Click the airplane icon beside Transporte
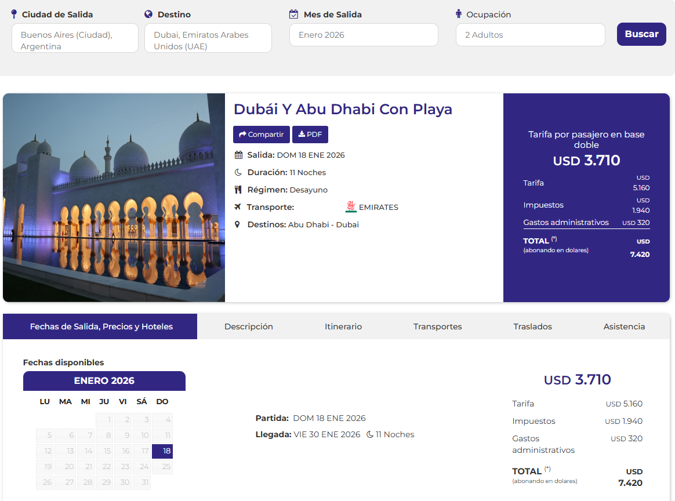Image resolution: width=675 pixels, height=501 pixels. (x=238, y=207)
